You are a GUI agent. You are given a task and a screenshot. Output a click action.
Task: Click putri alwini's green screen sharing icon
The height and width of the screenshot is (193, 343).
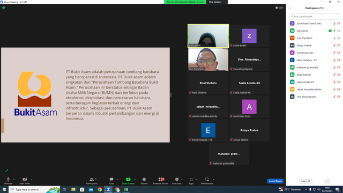tap(330, 31)
